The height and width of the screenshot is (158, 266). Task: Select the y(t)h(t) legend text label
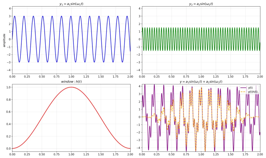point(252,92)
